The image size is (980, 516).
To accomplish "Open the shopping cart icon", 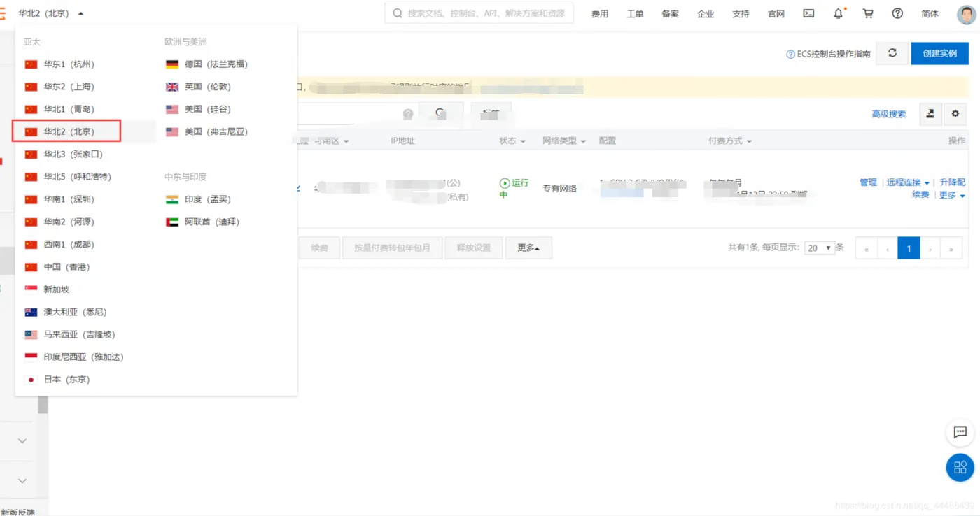I will click(x=868, y=13).
